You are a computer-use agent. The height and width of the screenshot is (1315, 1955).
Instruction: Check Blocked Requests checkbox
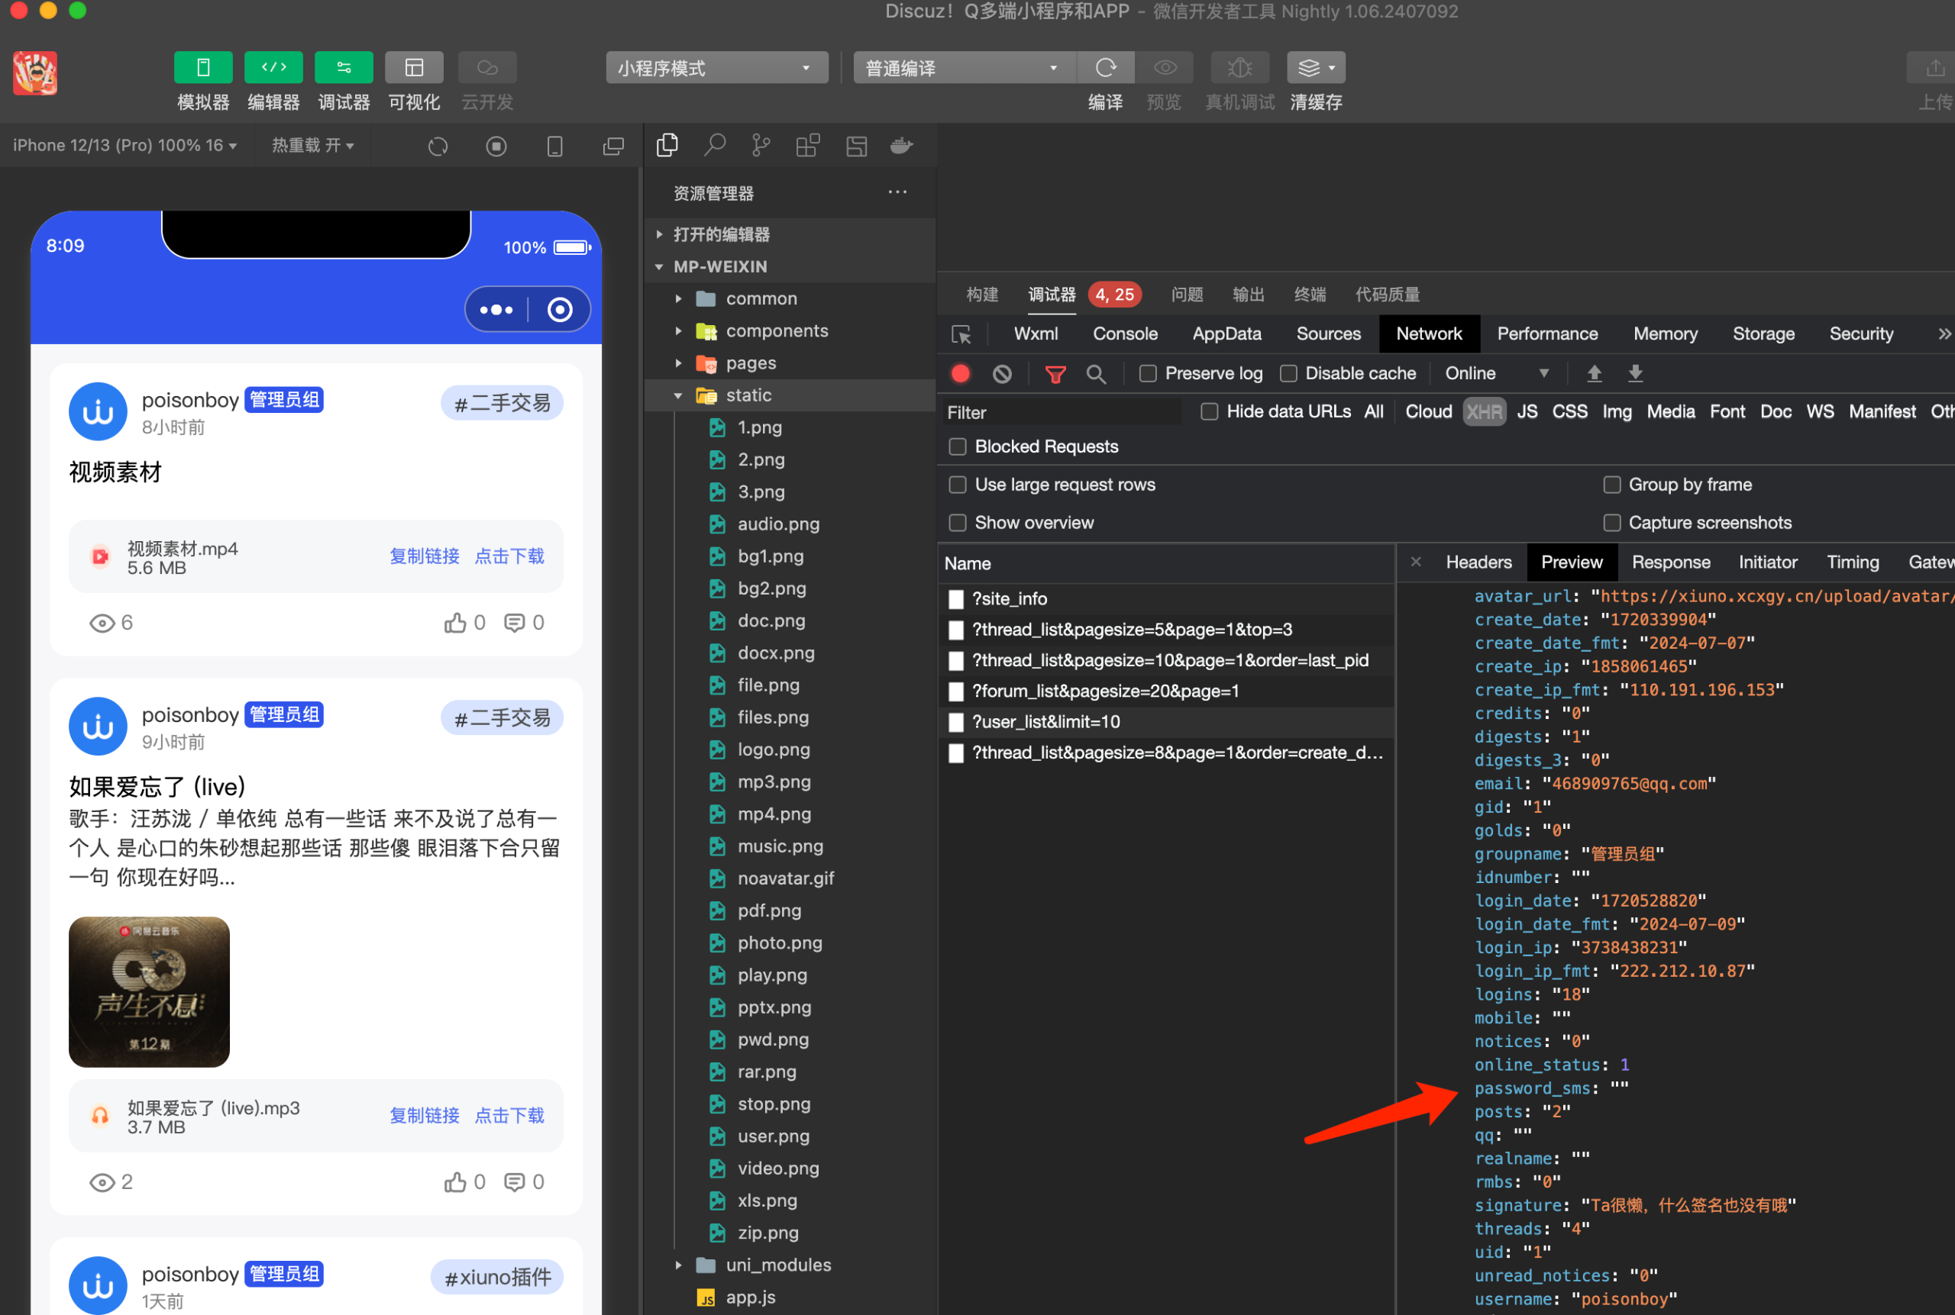[958, 447]
